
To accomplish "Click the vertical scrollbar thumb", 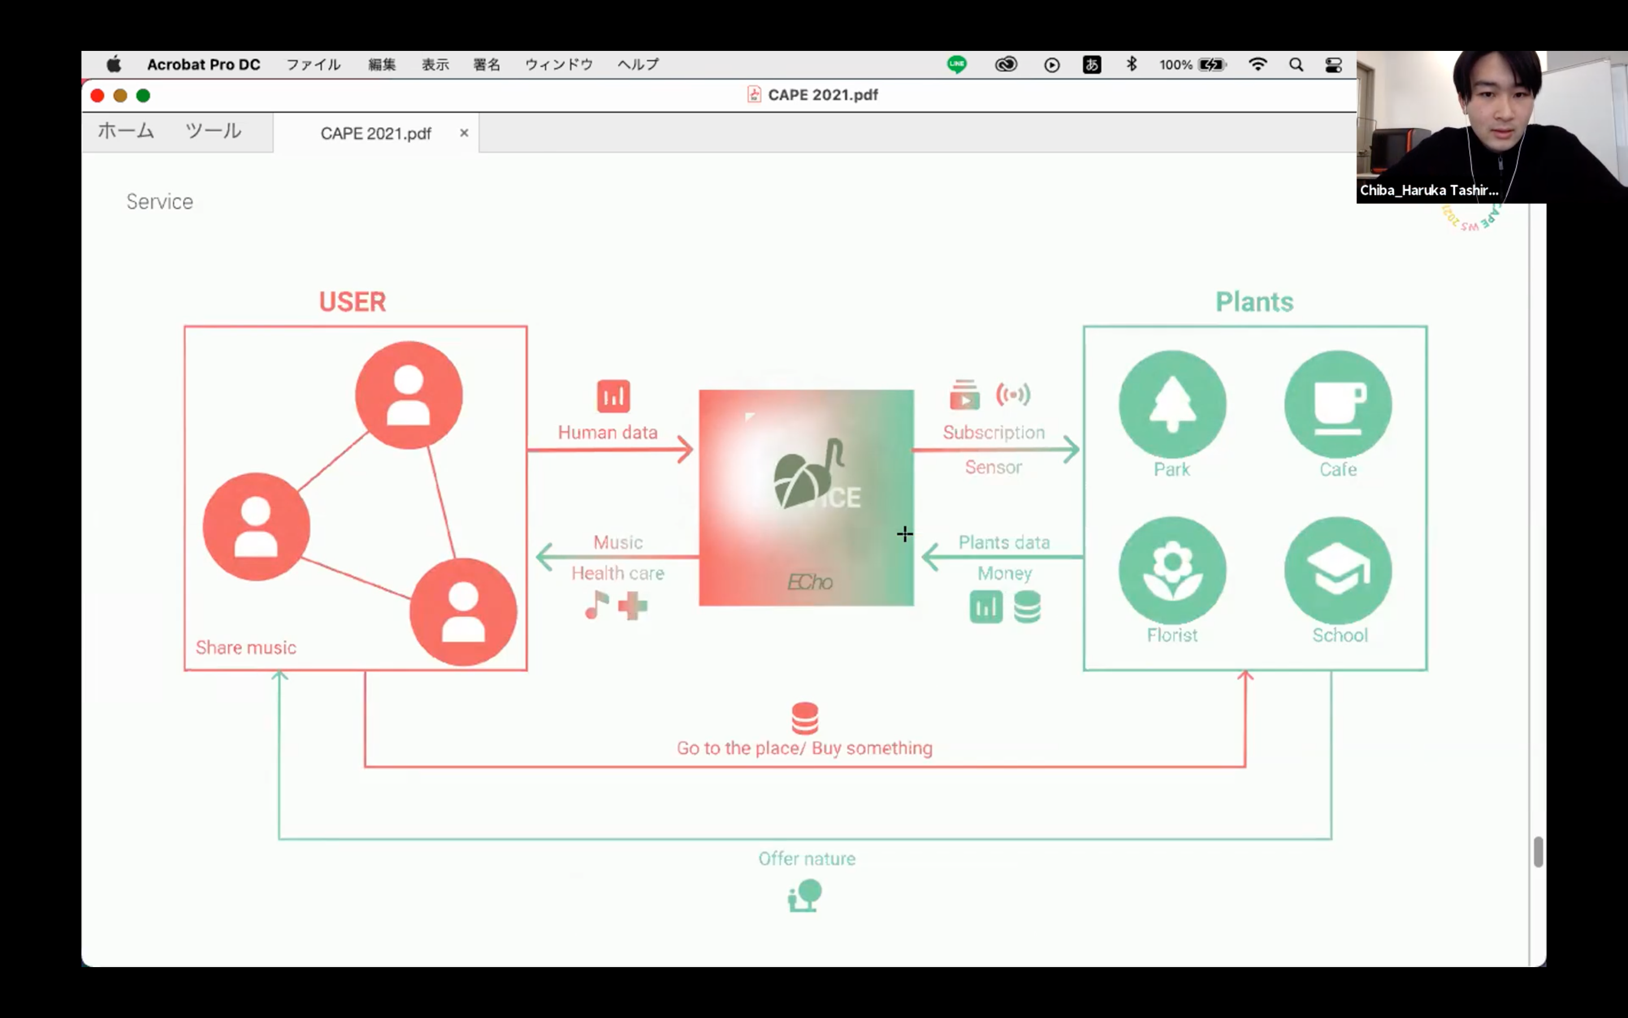I will [x=1538, y=852].
